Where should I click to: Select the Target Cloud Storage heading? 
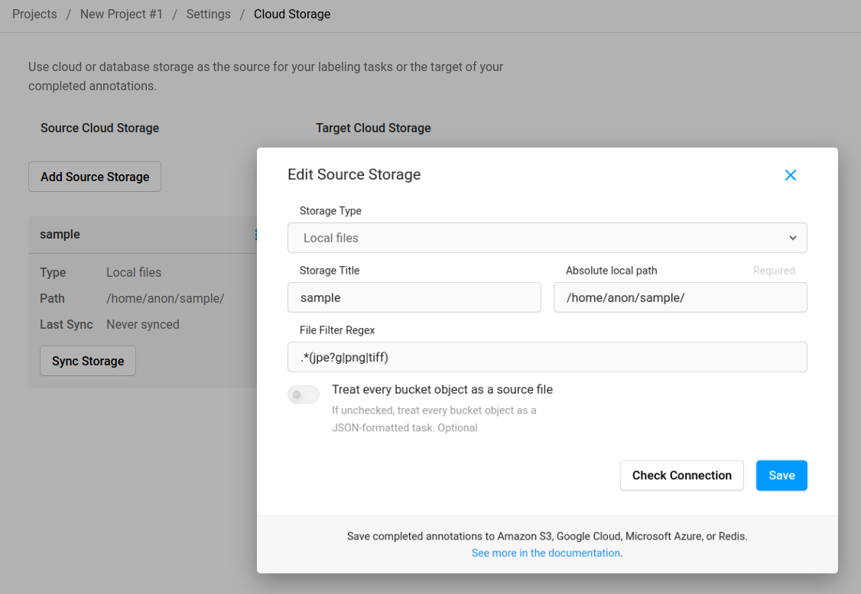point(373,128)
